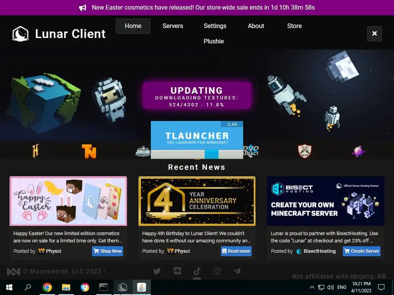The width and height of the screenshot is (394, 295).
Task: Select the PVP Legacy server icon
Action: 251,151
